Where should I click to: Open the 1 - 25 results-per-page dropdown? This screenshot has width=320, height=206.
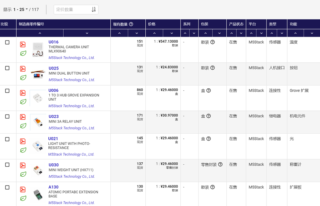click(21, 10)
